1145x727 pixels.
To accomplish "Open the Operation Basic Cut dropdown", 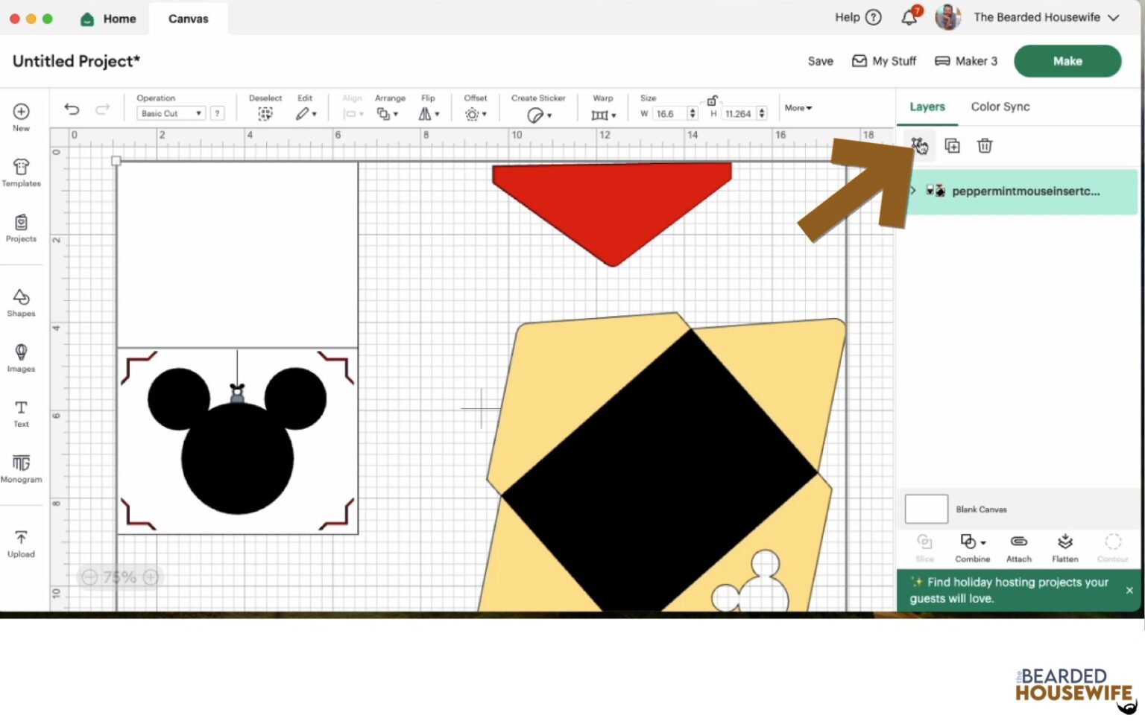I will pos(171,113).
